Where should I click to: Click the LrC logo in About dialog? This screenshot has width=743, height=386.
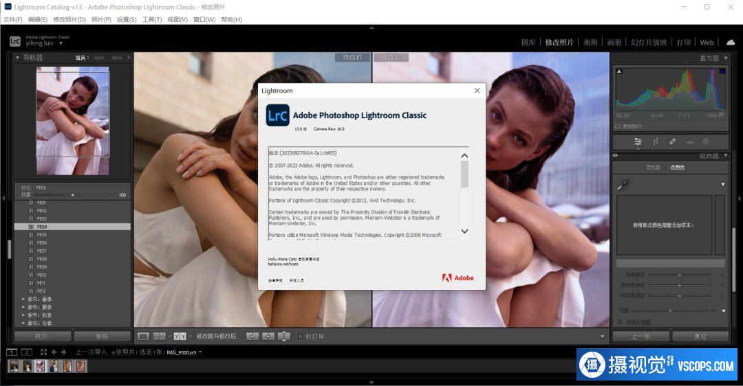[278, 115]
